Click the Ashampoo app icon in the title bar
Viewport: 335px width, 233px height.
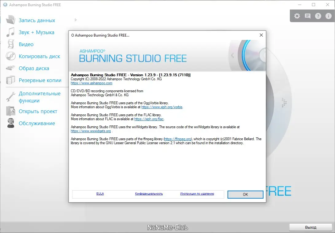pos(5,5)
